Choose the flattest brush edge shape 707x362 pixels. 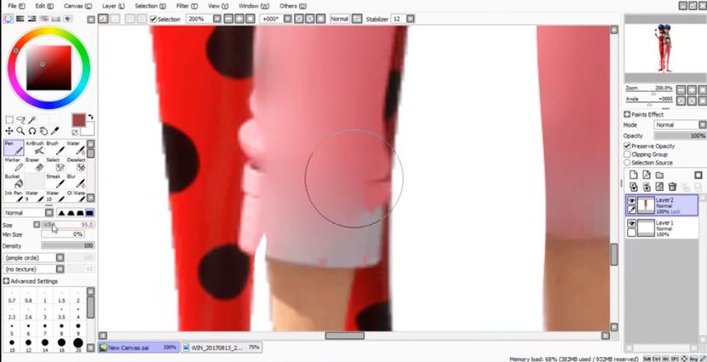(90, 213)
